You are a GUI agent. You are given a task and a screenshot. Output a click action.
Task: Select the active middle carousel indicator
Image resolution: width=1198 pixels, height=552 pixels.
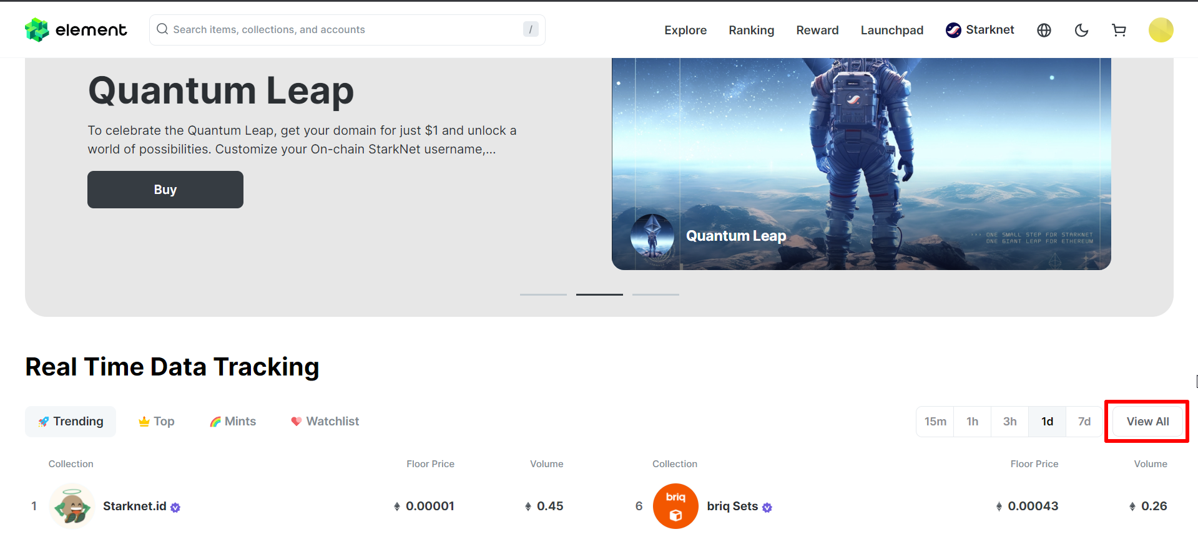coord(599,294)
